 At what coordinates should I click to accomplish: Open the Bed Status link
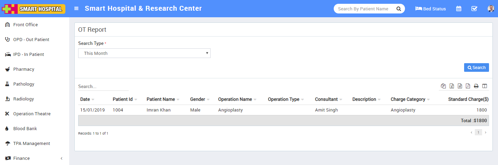(431, 9)
